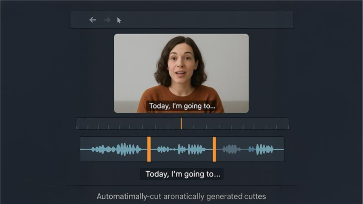Select the first orange cut marker
This screenshot has width=363, height=204.
point(149,149)
